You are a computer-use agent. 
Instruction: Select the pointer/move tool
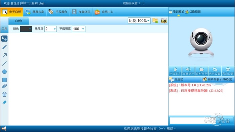click(x=4, y=39)
